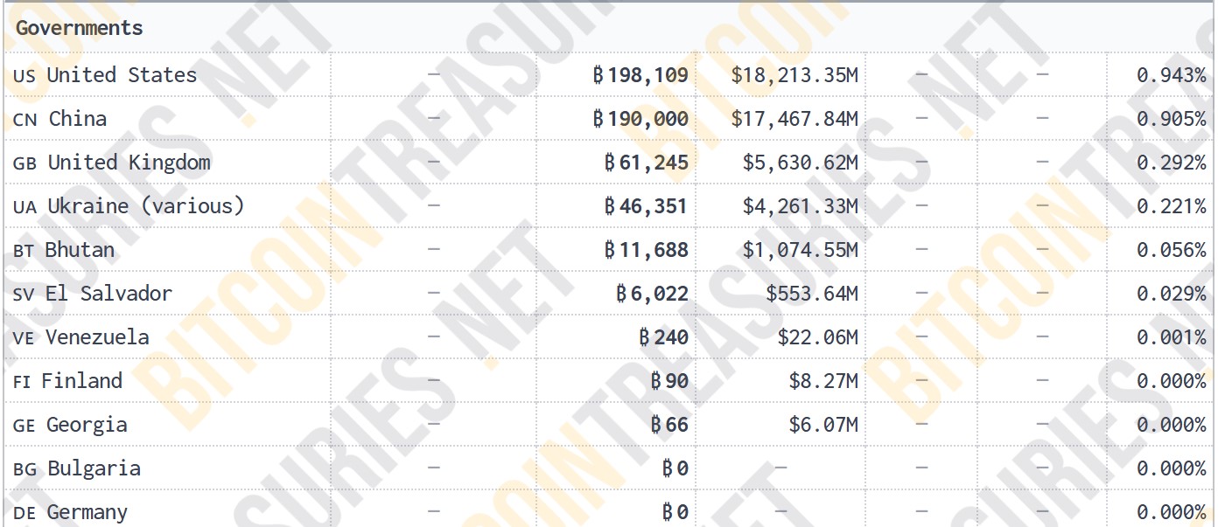Click the GB country code label

point(25,164)
